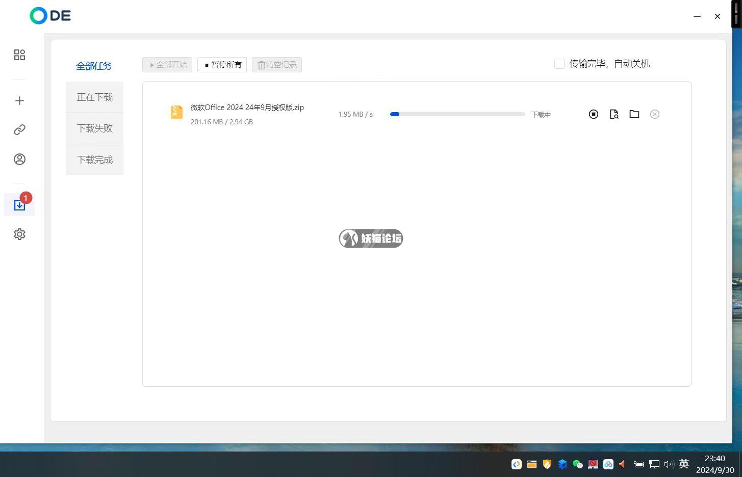Click the blue cube tray icon

pos(562,464)
